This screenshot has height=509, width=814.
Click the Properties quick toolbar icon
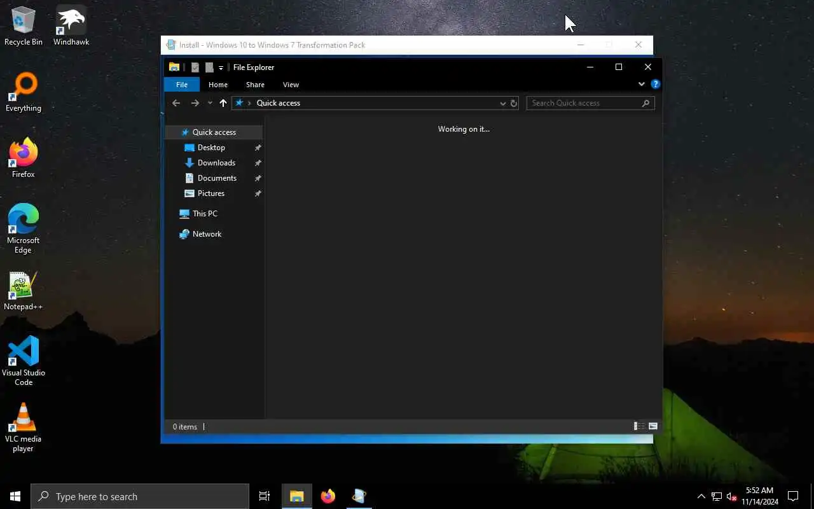tap(195, 67)
